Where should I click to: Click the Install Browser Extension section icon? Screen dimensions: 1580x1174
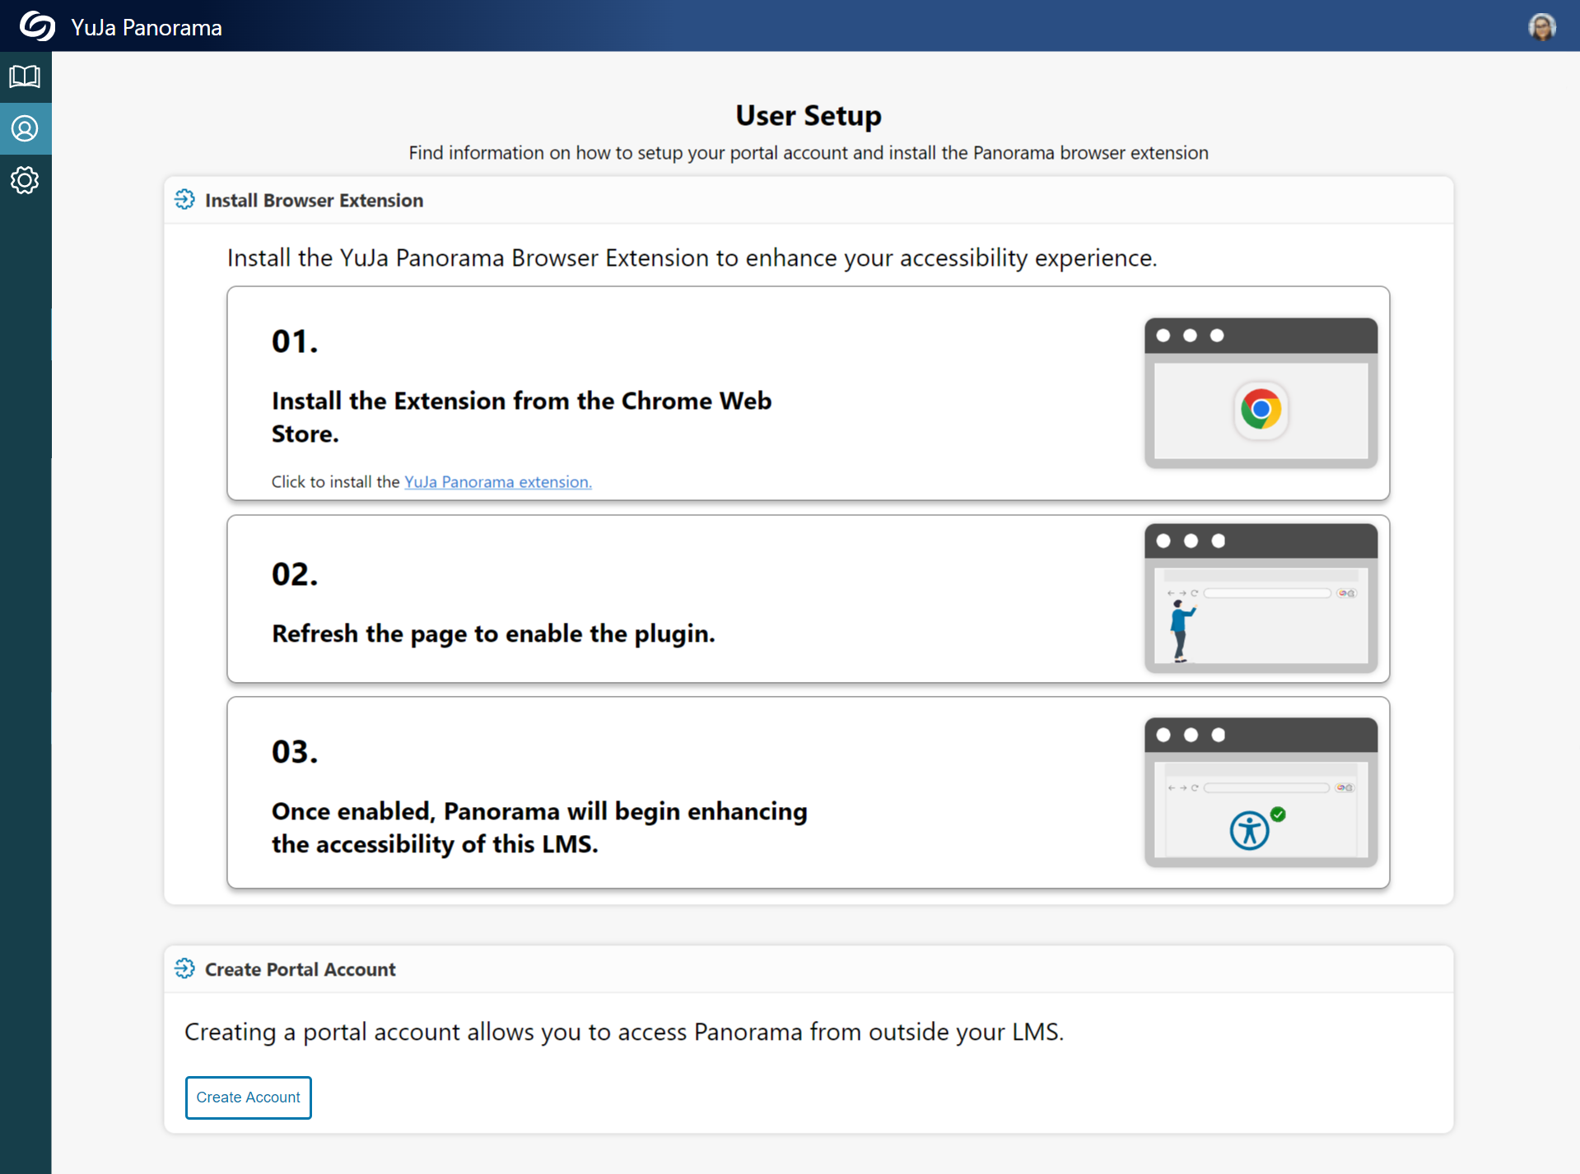[184, 200]
